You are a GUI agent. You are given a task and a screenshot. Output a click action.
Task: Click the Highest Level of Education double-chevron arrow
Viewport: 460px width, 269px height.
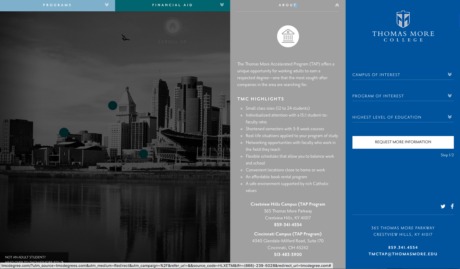450,117
